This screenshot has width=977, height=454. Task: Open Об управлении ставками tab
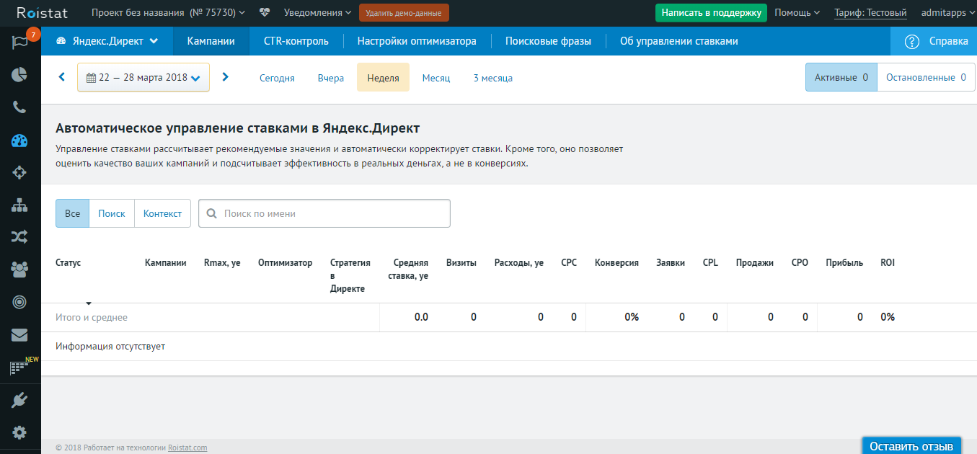tap(678, 41)
